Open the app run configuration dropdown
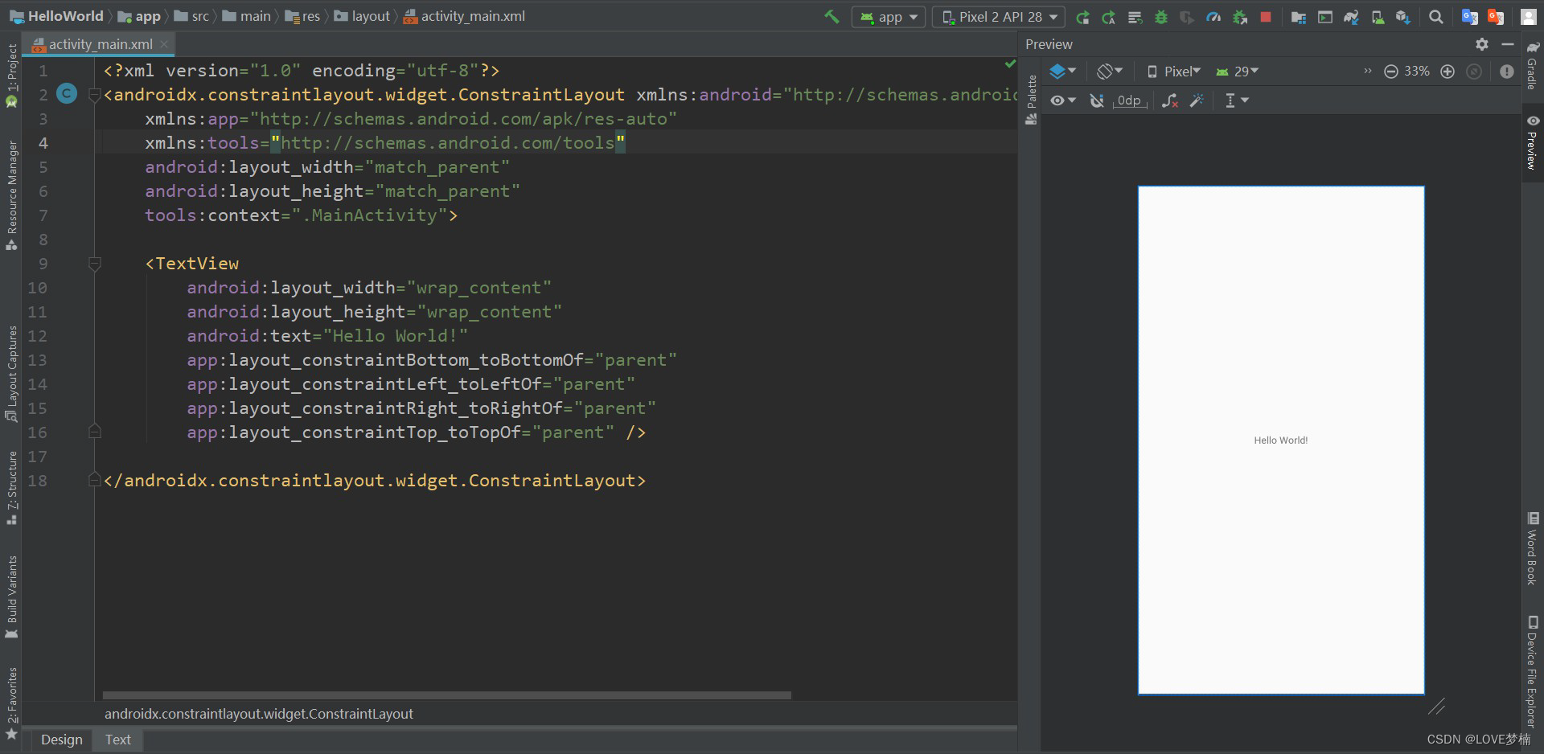Image resolution: width=1544 pixels, height=754 pixels. 889,17
